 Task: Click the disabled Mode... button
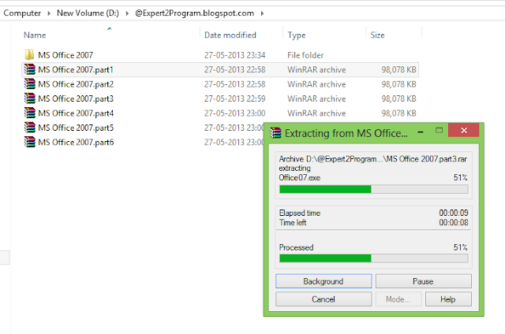pyautogui.click(x=398, y=299)
